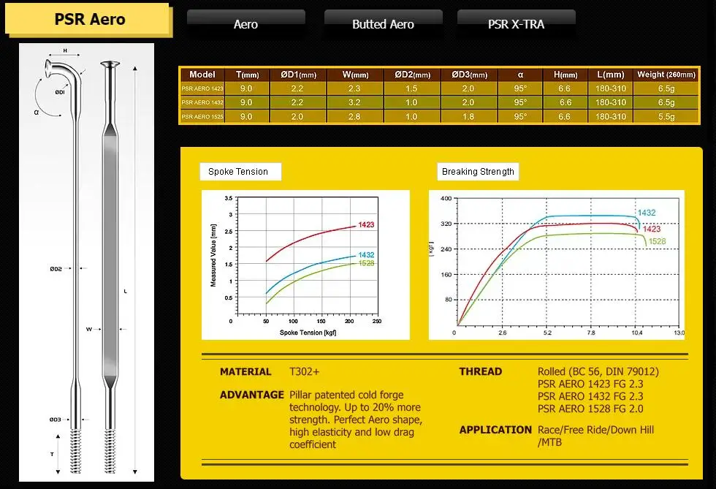Click the 'ADVANTAGE' heading
716x489 pixels.
252,395
